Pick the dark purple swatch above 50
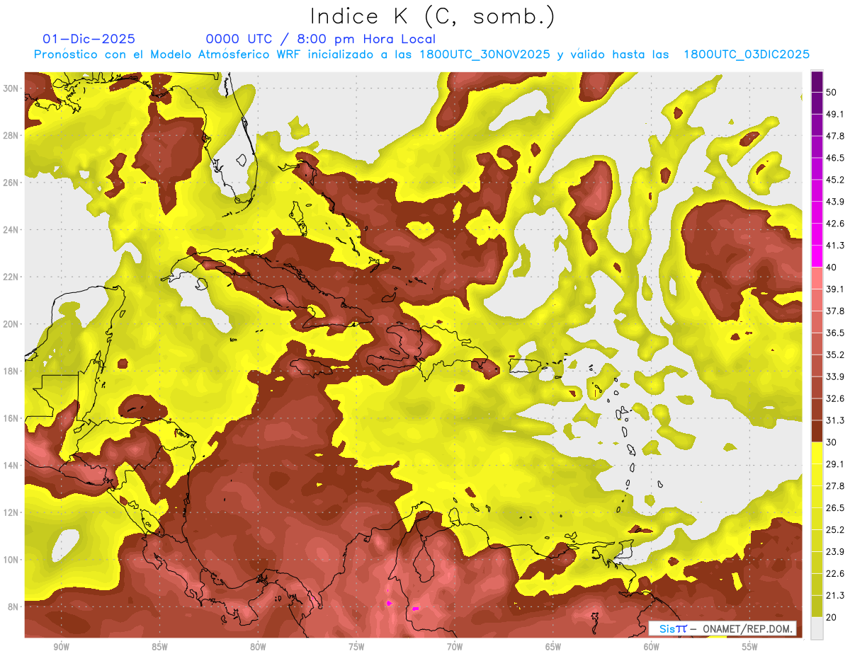Viewport: 850px width, 656px height. tap(817, 81)
